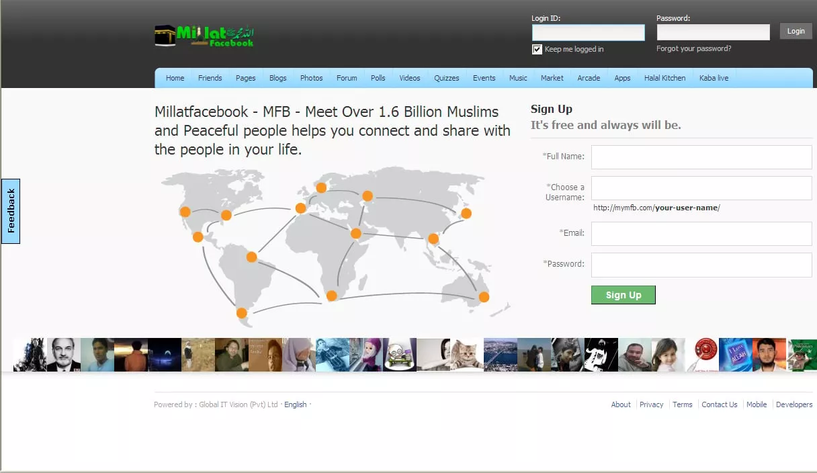817x473 pixels.
Task: Change language via the English link
Action: (296, 404)
